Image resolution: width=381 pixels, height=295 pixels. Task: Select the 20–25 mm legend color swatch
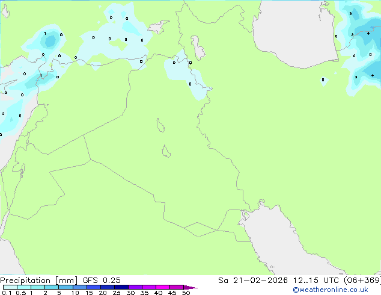[108, 287]
